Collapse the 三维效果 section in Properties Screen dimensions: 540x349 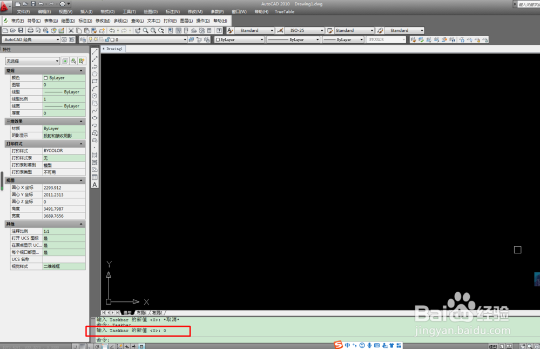pyautogui.click(x=82, y=121)
